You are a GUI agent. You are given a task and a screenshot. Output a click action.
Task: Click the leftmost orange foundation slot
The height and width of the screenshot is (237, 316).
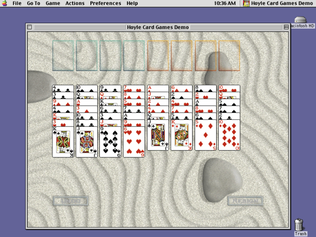click(x=158, y=56)
